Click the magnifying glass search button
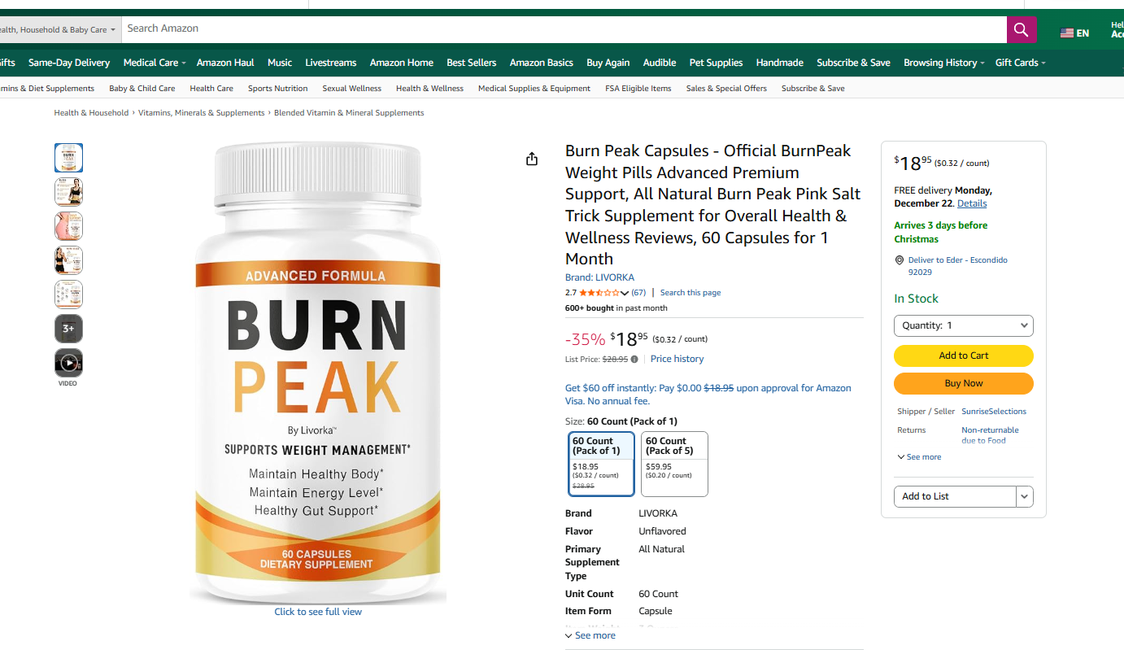The image size is (1124, 650). pyautogui.click(x=1022, y=30)
